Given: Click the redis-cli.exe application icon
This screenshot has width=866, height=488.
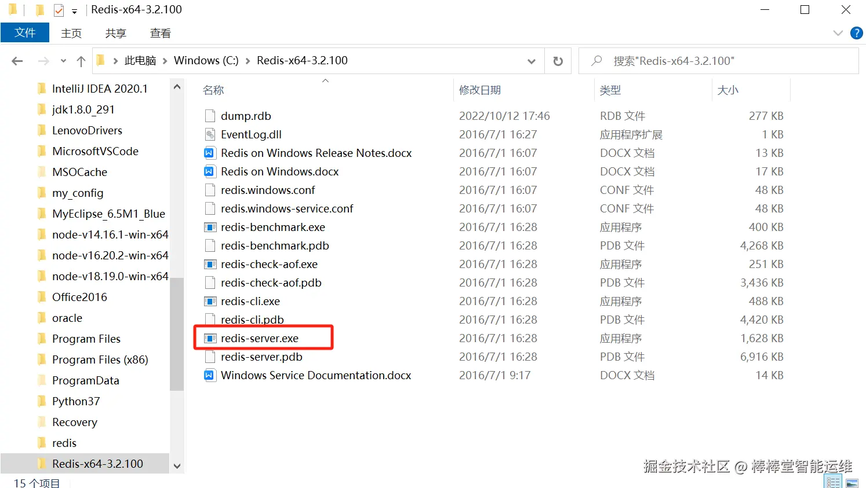Looking at the screenshot, I should tap(210, 301).
